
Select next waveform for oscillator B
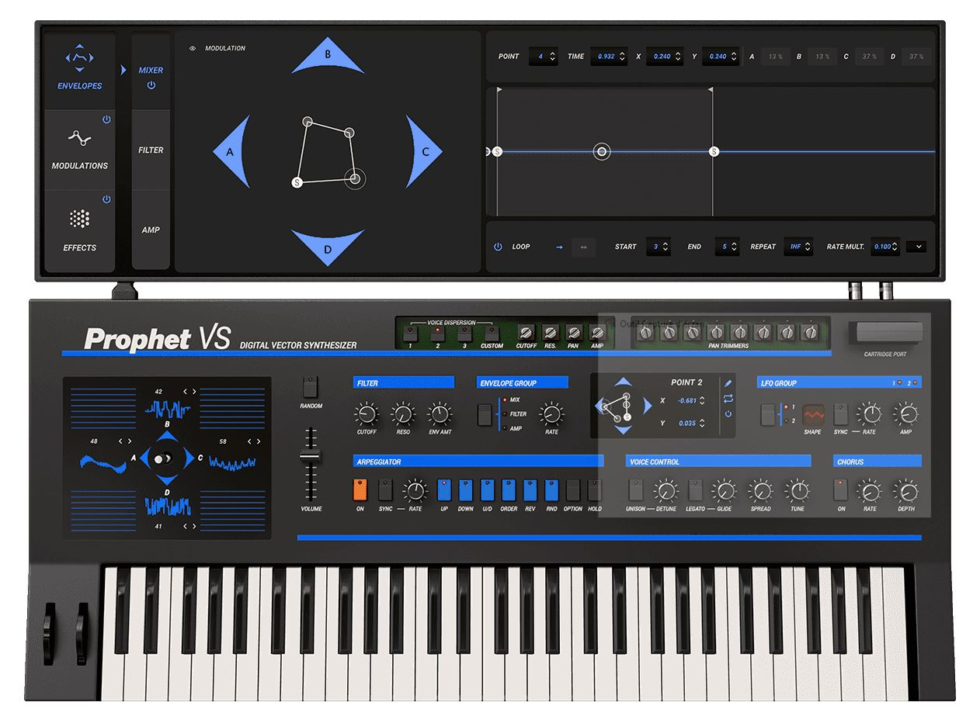(x=194, y=392)
